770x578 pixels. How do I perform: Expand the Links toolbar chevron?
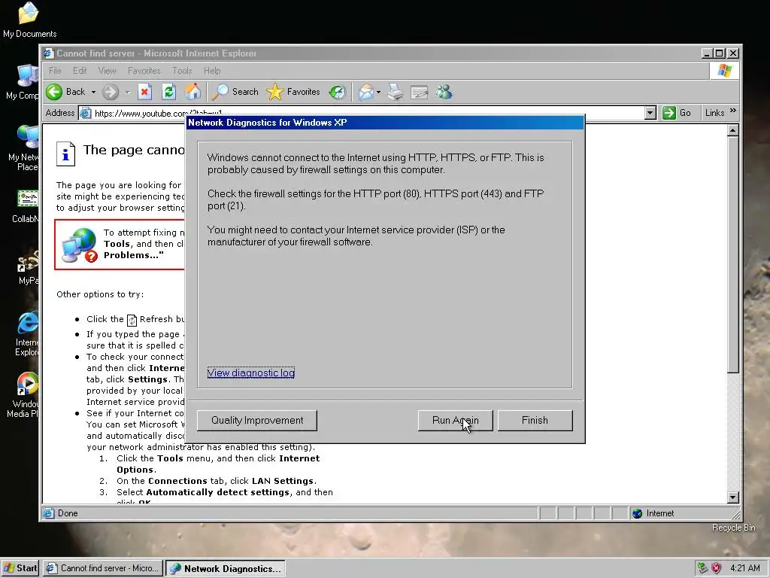pyautogui.click(x=732, y=111)
